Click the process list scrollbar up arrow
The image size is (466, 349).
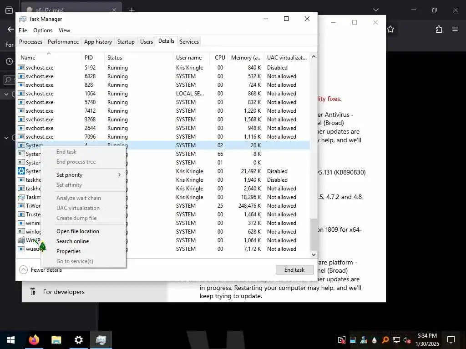pyautogui.click(x=314, y=56)
